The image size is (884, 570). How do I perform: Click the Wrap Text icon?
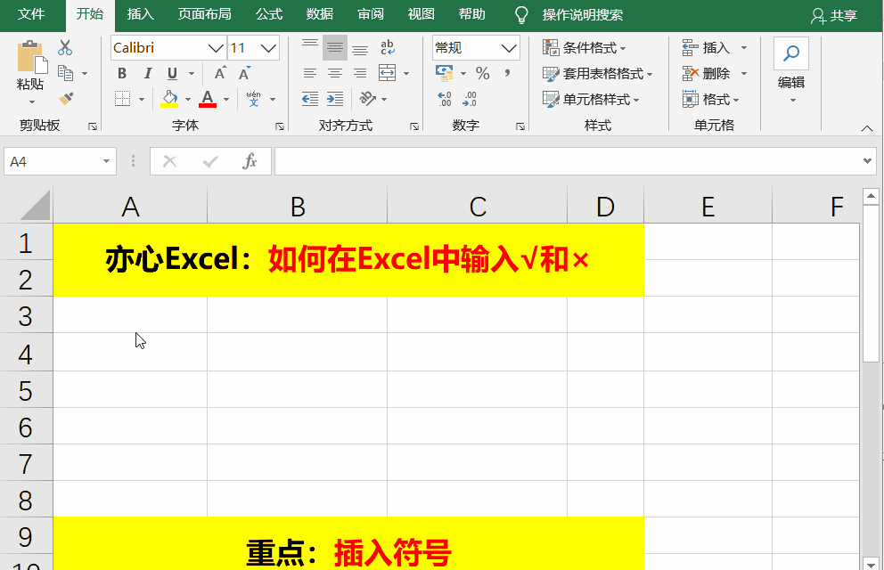pos(387,47)
